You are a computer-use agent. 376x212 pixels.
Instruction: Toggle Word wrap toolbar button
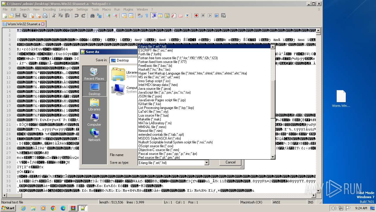tap(140, 16)
